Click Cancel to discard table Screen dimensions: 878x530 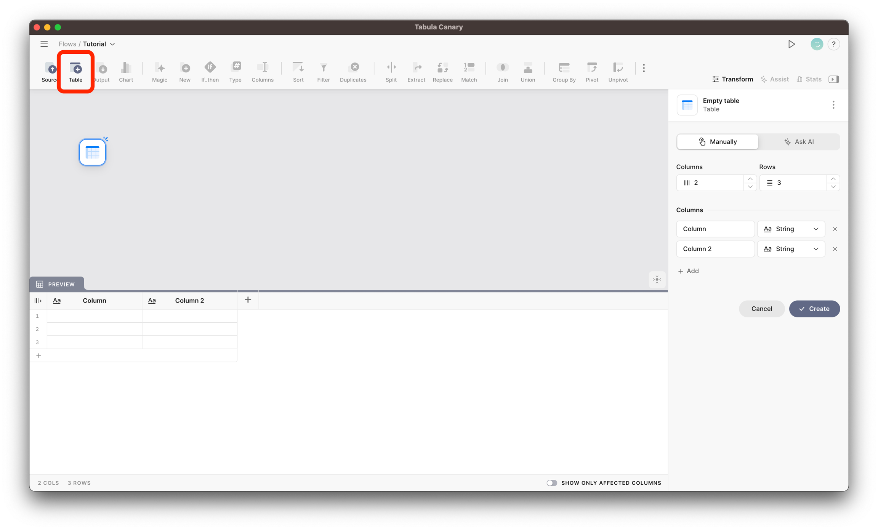click(x=761, y=309)
